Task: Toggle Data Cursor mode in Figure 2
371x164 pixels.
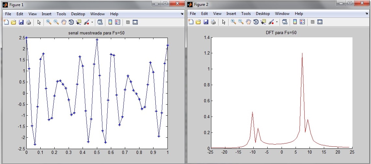Action: (x=263, y=22)
